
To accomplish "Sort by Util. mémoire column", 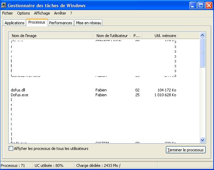I will 160,36.
